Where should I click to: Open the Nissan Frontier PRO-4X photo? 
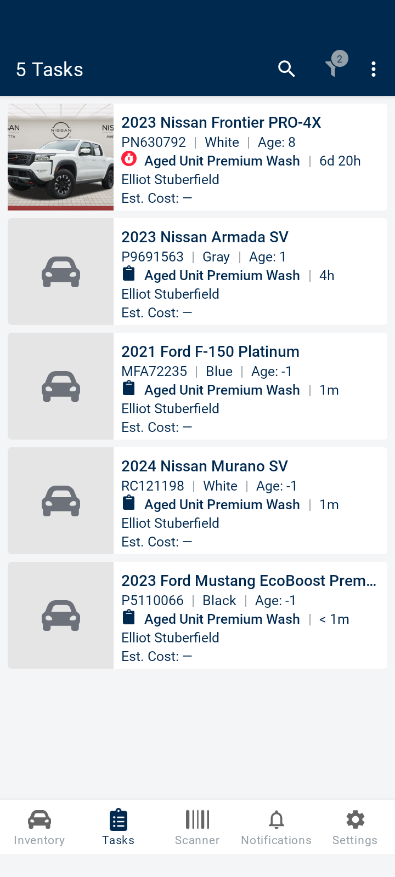[60, 157]
